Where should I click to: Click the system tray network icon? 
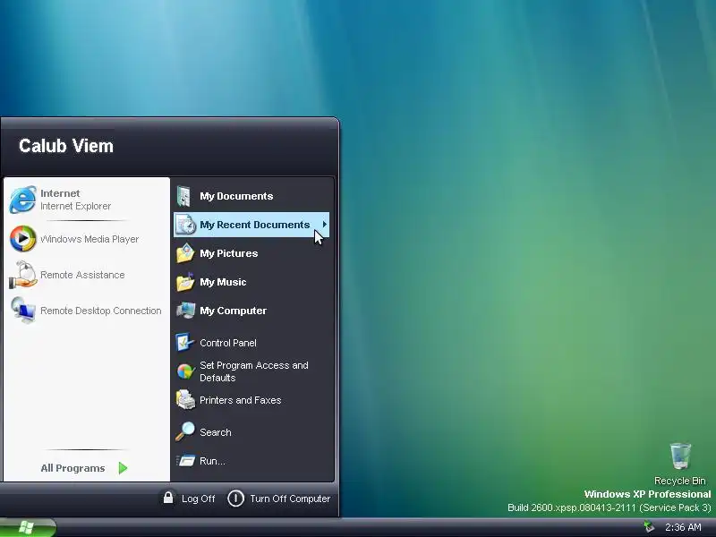click(x=648, y=527)
